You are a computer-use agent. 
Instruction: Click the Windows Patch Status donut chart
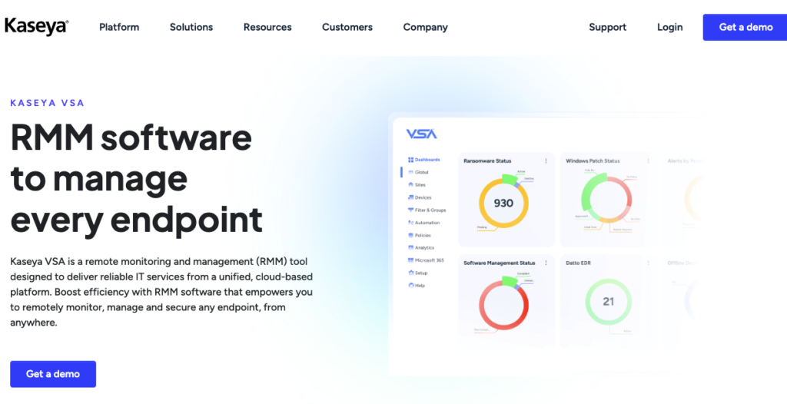(x=606, y=199)
